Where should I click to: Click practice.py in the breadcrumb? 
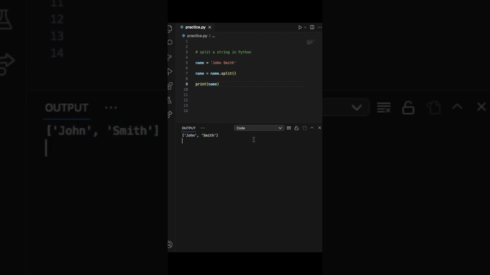point(197,36)
